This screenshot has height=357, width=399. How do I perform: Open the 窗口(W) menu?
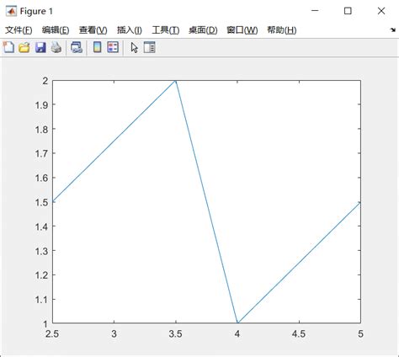[x=242, y=30]
